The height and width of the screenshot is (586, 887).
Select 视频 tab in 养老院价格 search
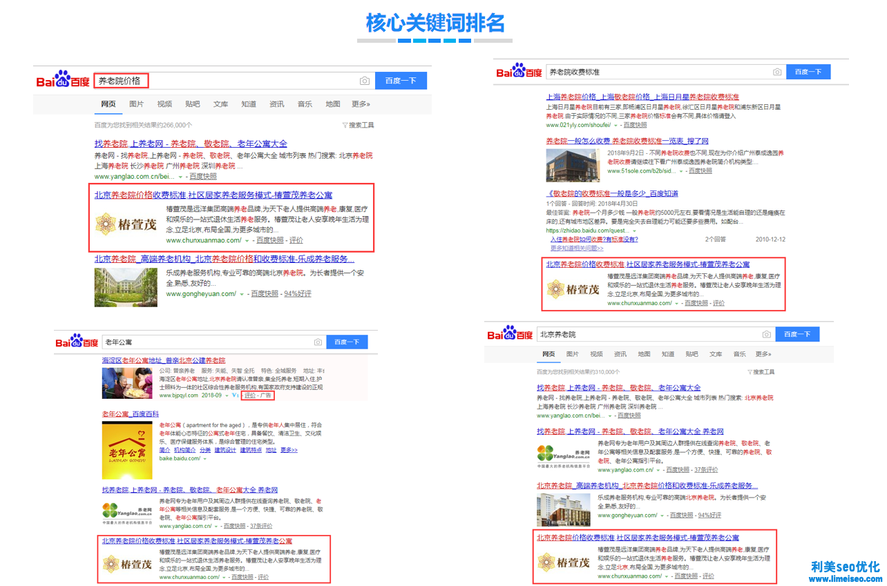point(164,104)
